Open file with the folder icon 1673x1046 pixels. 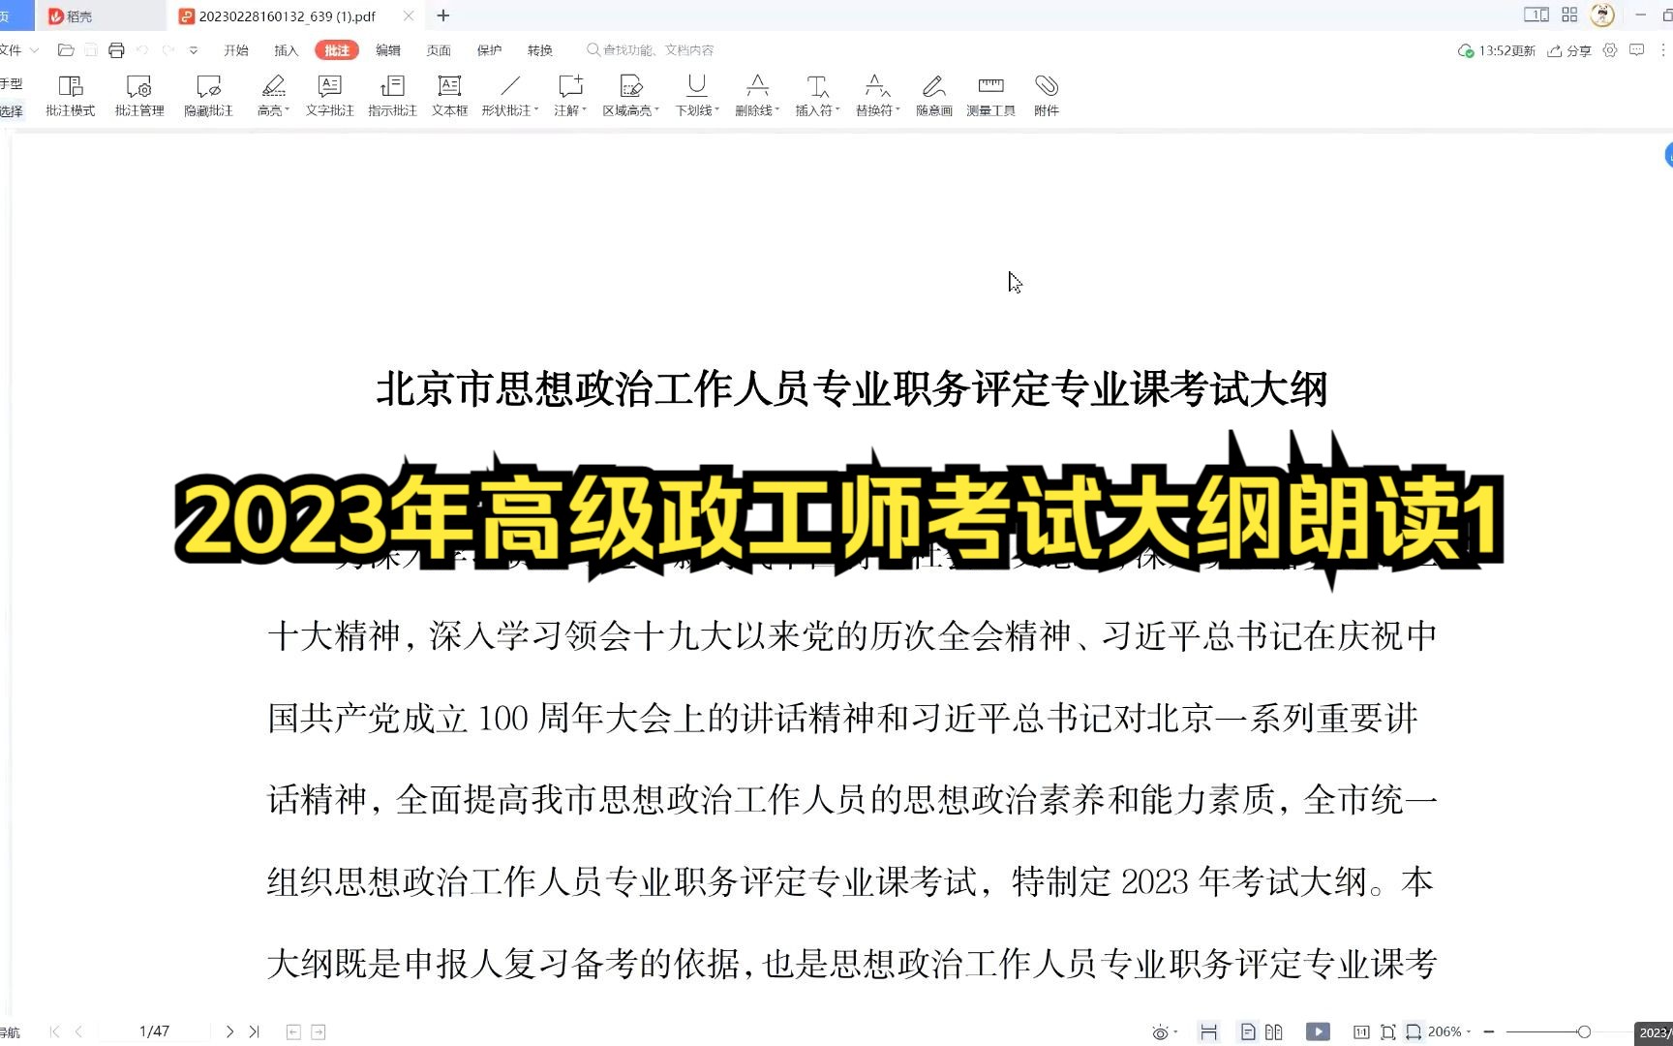[x=66, y=50]
